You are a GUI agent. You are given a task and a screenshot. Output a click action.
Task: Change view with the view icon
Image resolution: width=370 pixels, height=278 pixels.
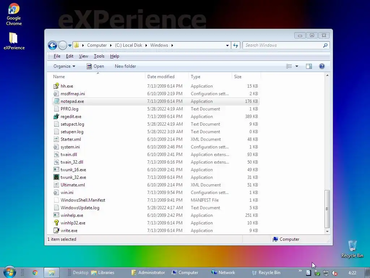tap(289, 66)
